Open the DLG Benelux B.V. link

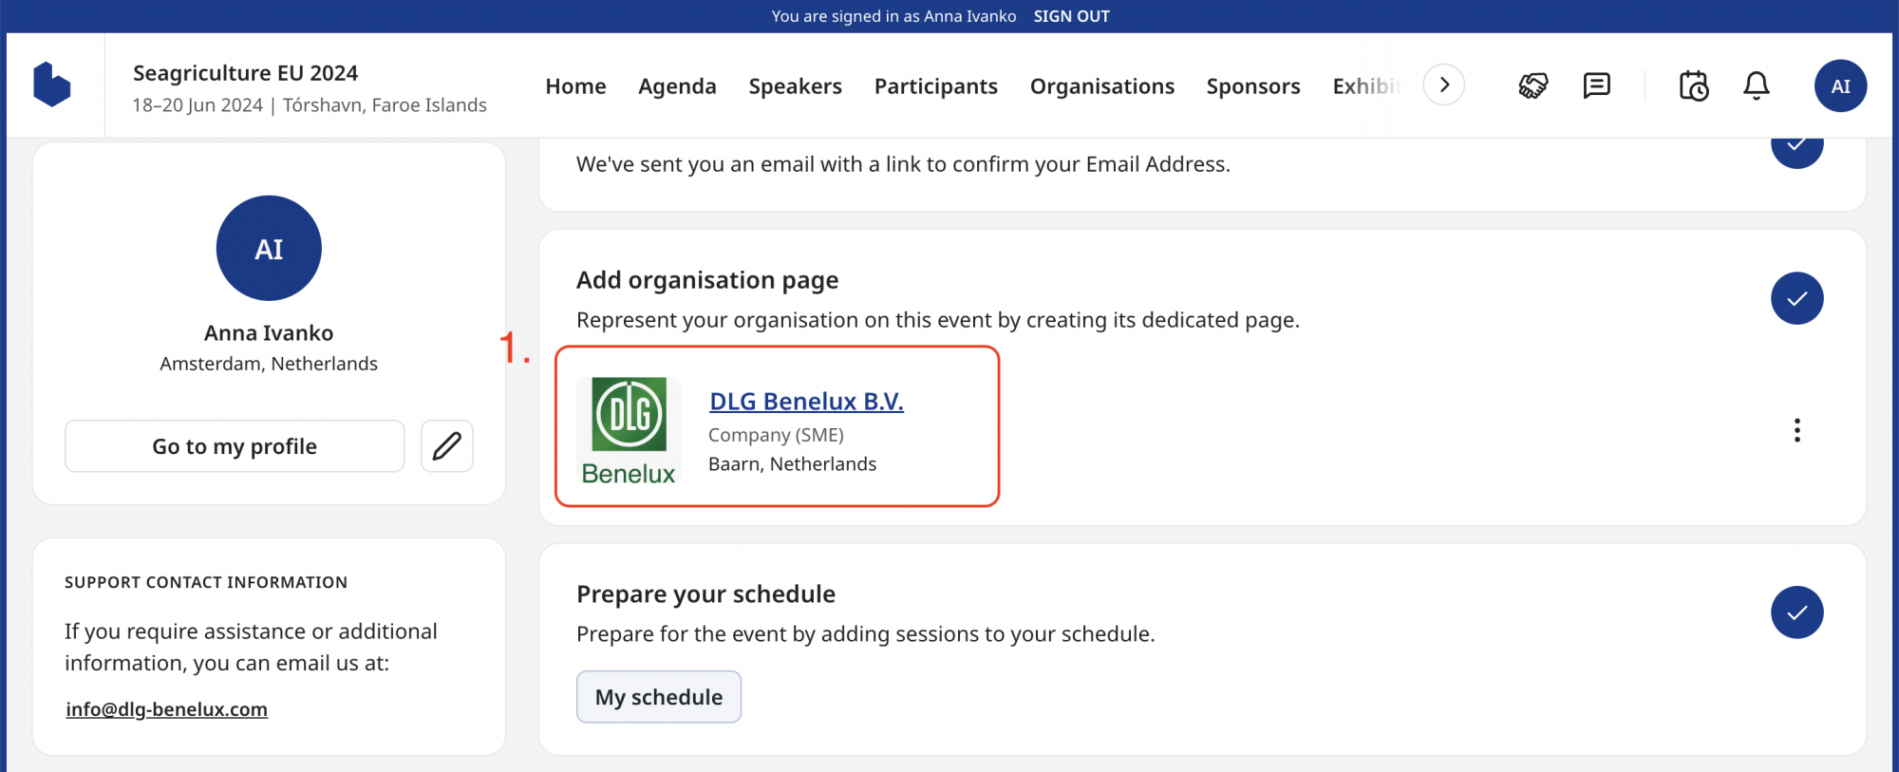coord(806,402)
